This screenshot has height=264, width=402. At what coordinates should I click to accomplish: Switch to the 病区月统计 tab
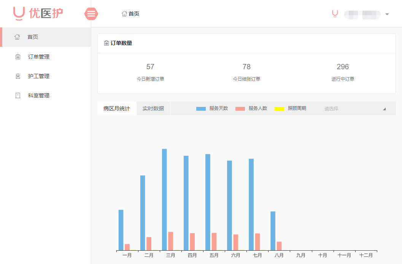coord(117,108)
